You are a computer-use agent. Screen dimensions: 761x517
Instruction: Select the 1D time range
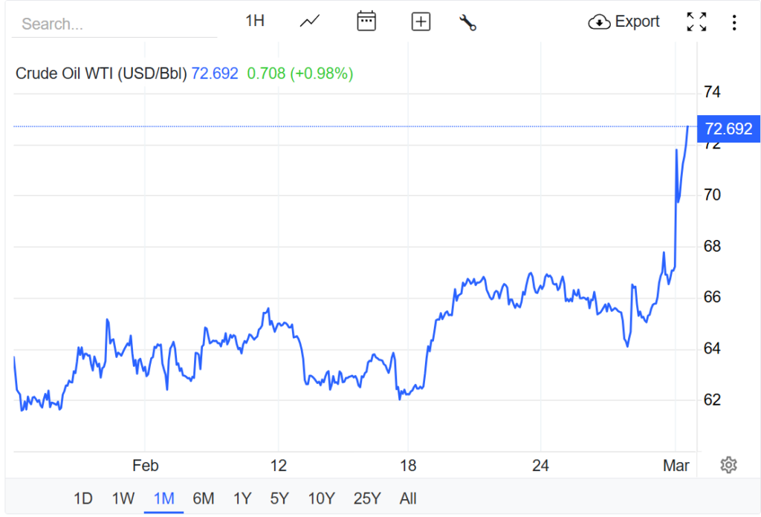click(x=83, y=498)
